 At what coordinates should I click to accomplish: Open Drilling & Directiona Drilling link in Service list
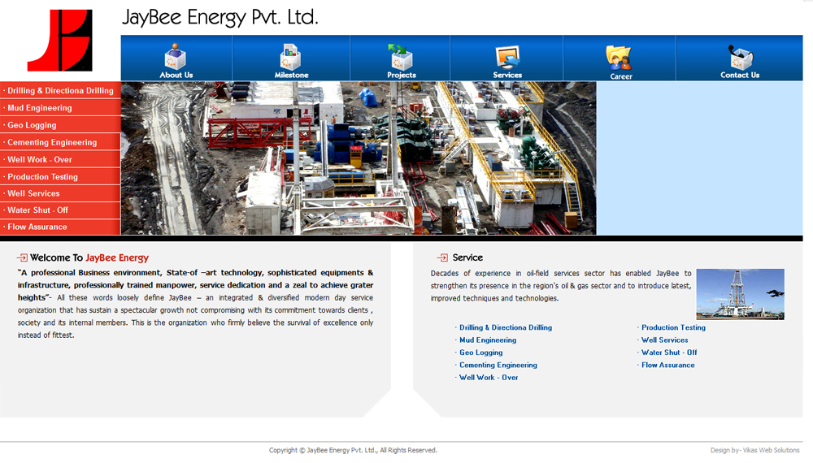(506, 327)
